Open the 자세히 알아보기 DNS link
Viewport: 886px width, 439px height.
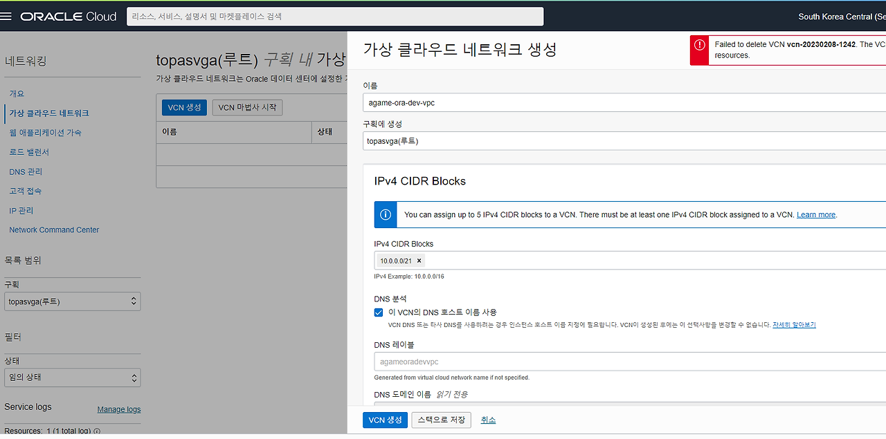tap(795, 324)
